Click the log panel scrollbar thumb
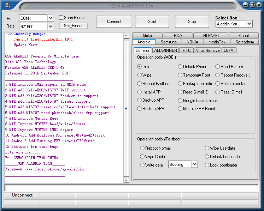Viewport: 264px width, 211px height. point(126,109)
